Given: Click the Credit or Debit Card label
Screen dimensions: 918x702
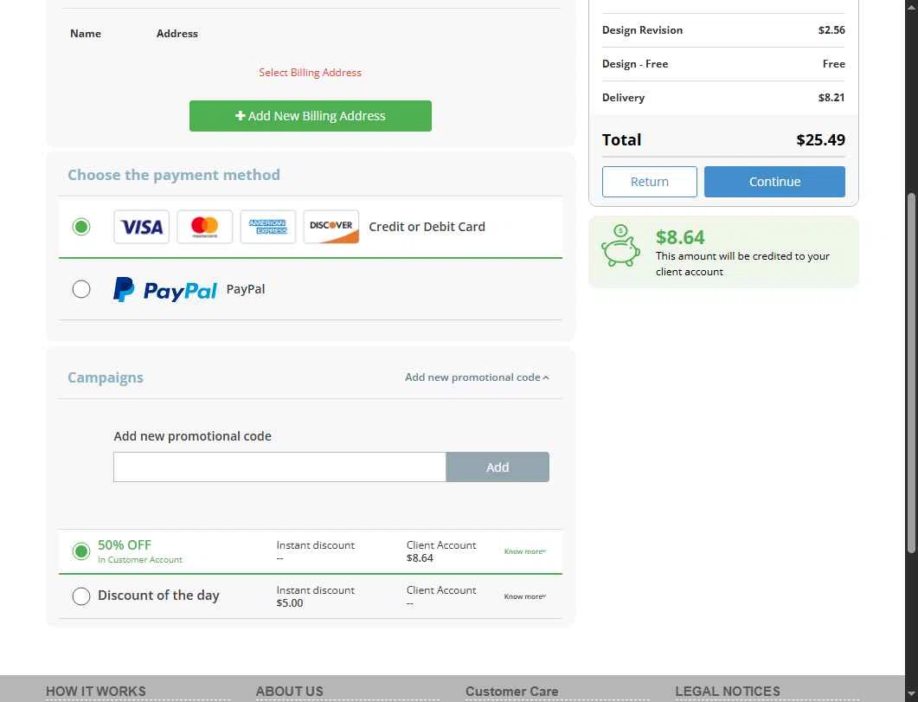Looking at the screenshot, I should [427, 227].
